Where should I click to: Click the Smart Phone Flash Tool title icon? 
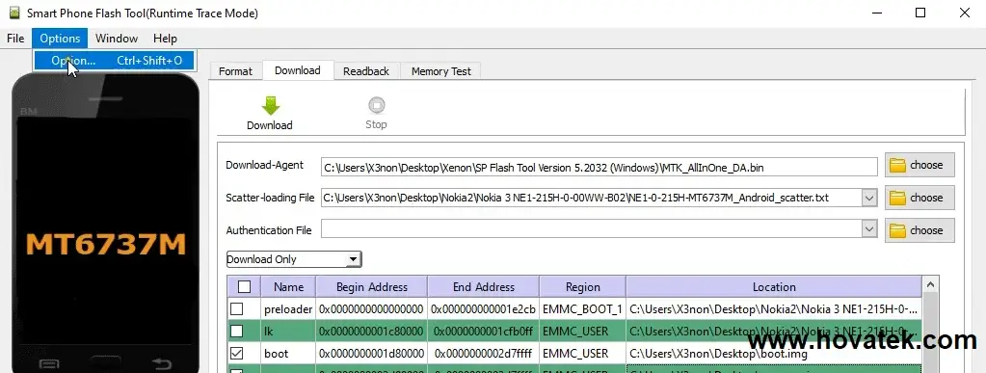(14, 13)
